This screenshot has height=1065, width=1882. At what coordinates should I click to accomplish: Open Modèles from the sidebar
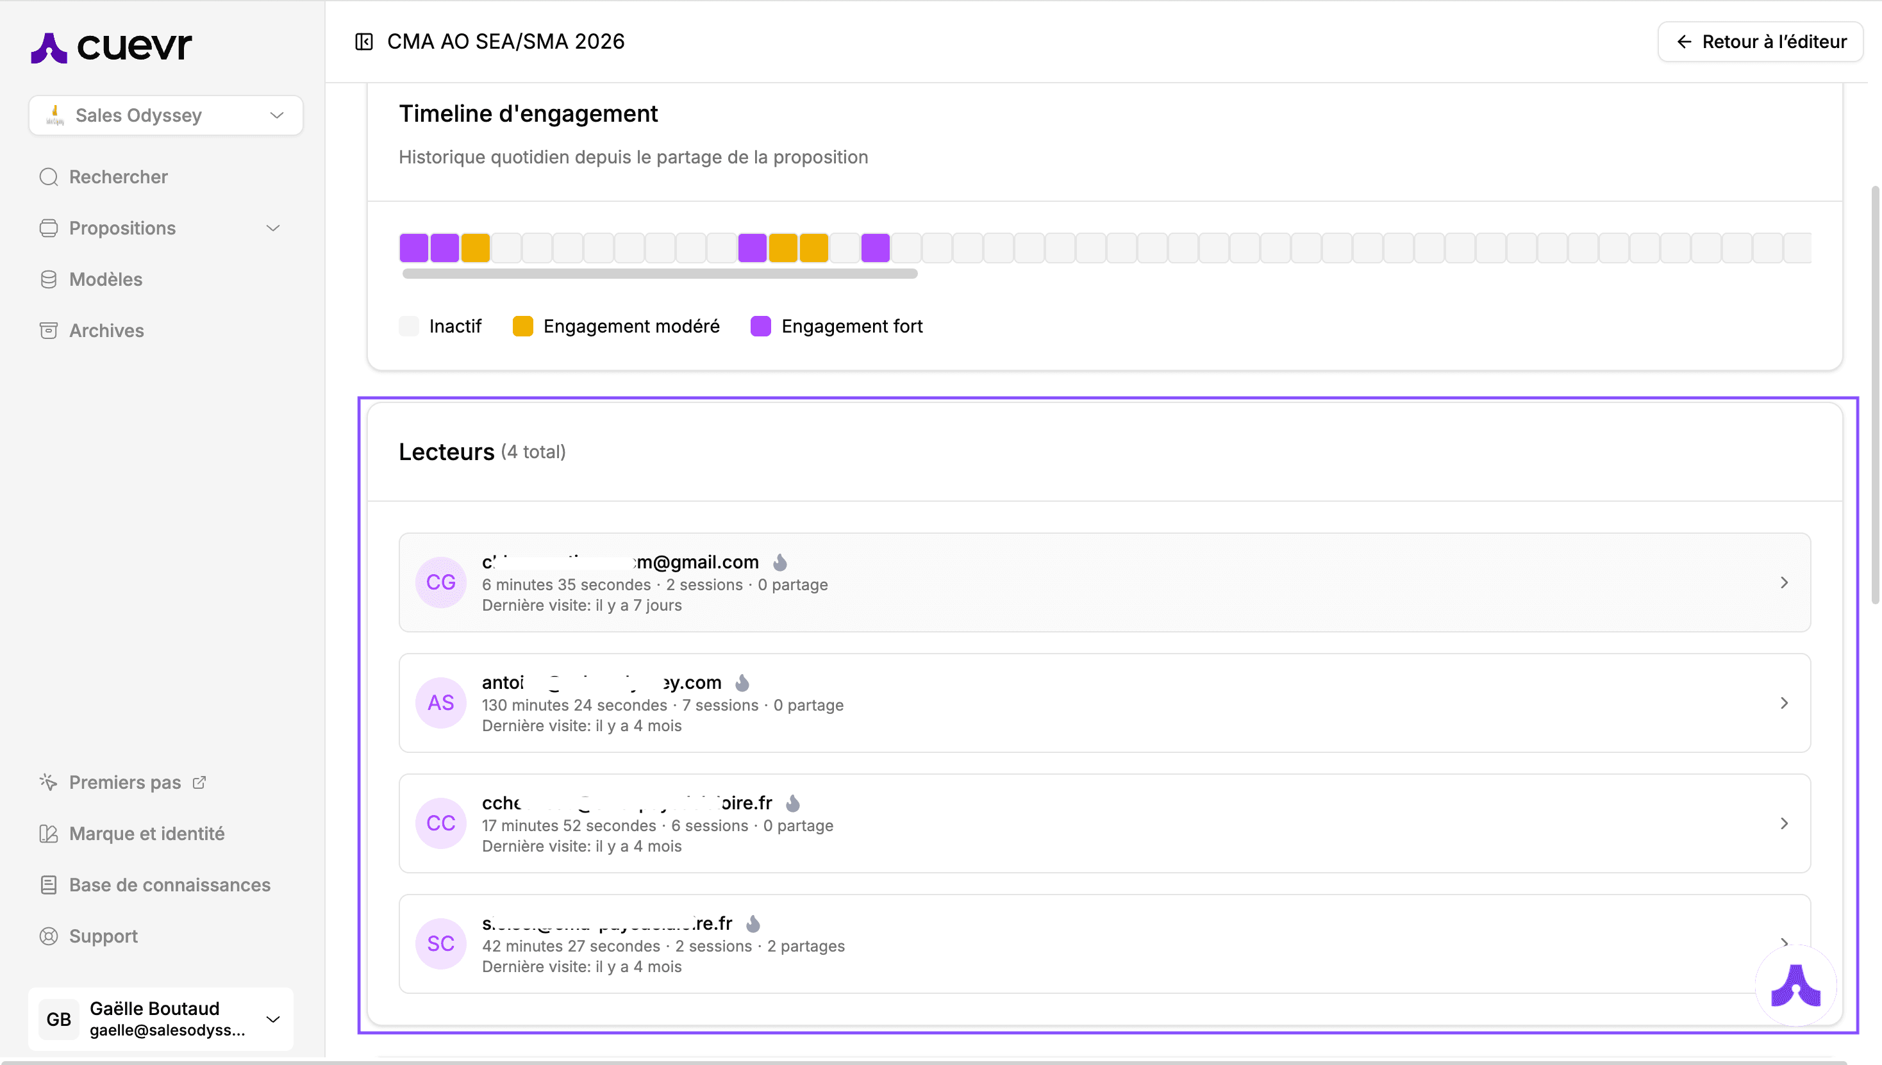pyautogui.click(x=105, y=279)
